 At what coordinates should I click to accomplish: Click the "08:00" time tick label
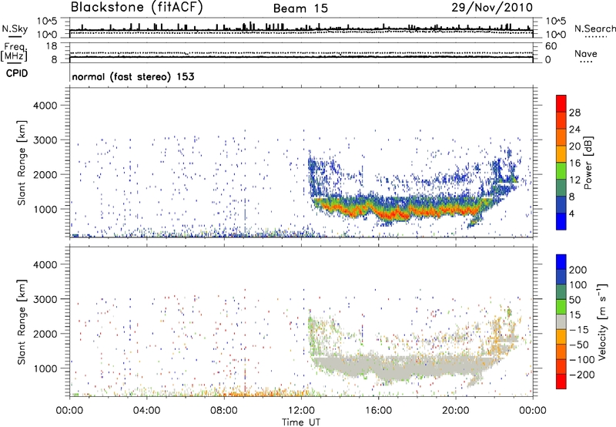pos(224,411)
